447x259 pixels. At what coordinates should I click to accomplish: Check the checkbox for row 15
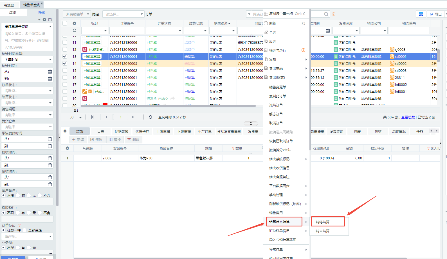point(65,70)
